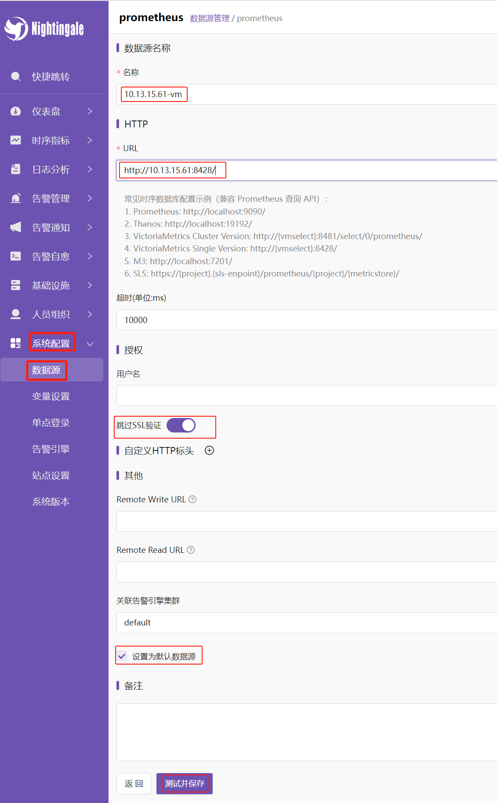Toggle the 跳过SSL验证 switch
The image size is (497, 803).
tap(181, 425)
